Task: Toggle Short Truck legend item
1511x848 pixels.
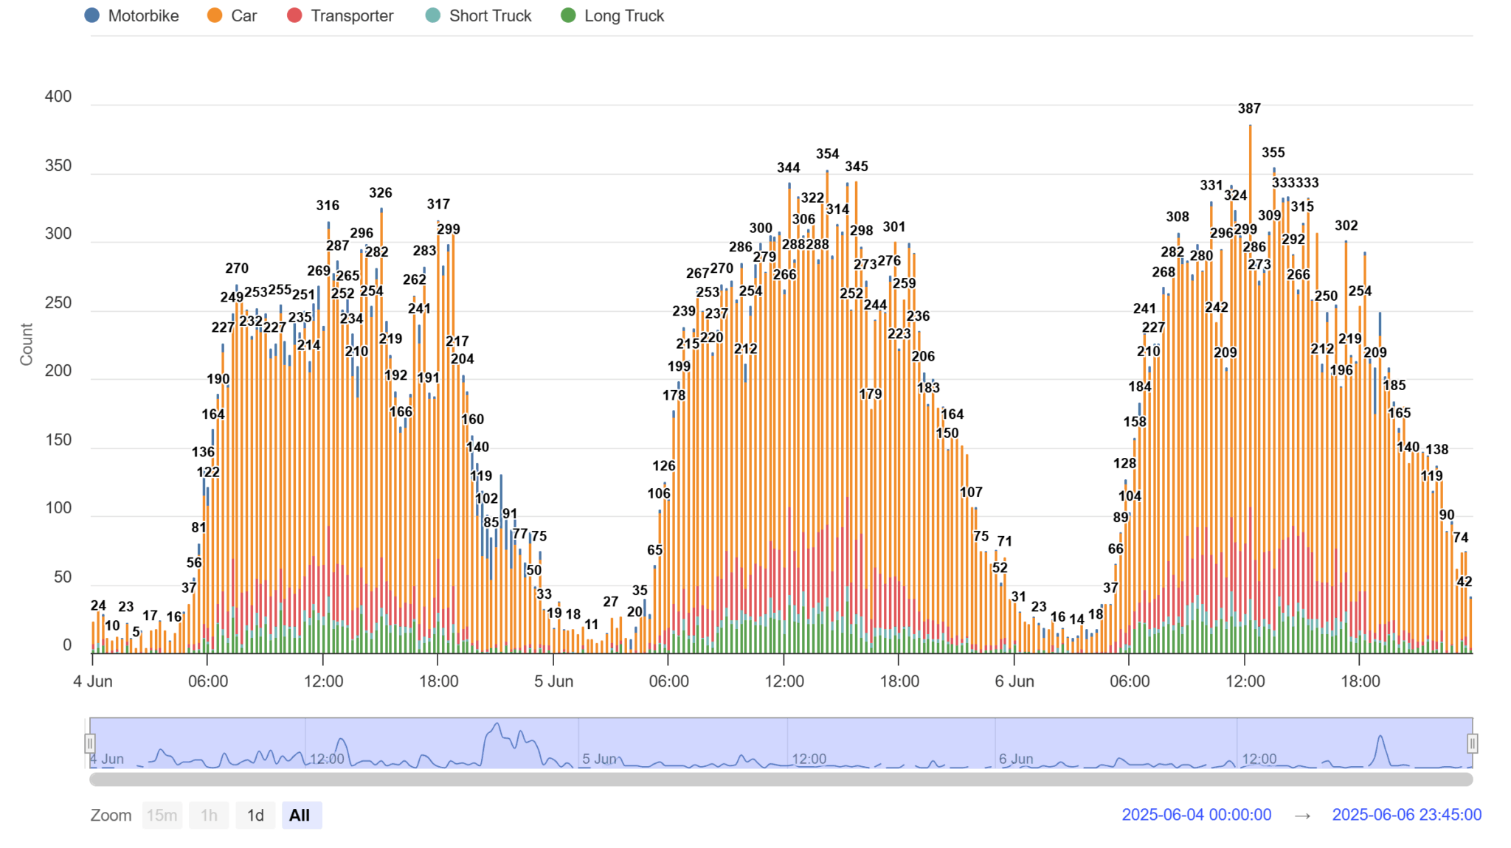Action: point(490,15)
